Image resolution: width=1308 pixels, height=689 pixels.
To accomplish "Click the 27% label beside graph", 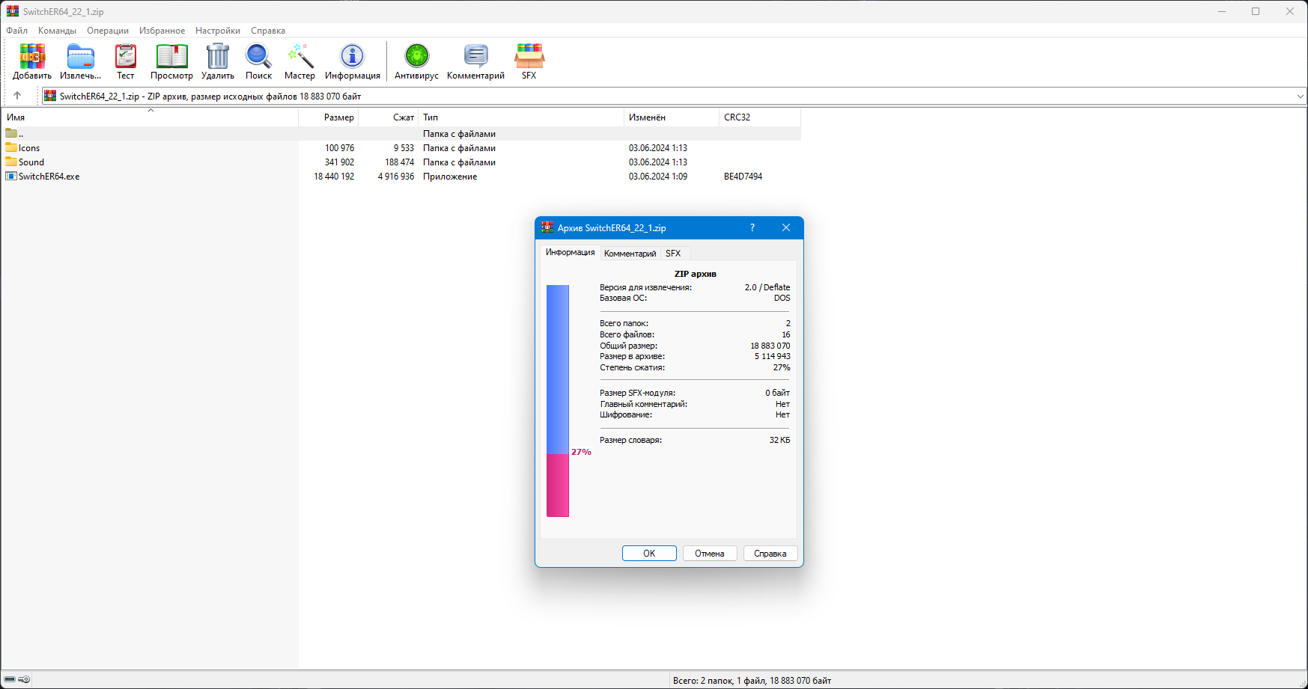I will pyautogui.click(x=581, y=452).
